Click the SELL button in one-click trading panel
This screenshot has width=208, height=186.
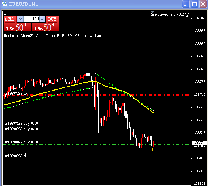pos(10,19)
